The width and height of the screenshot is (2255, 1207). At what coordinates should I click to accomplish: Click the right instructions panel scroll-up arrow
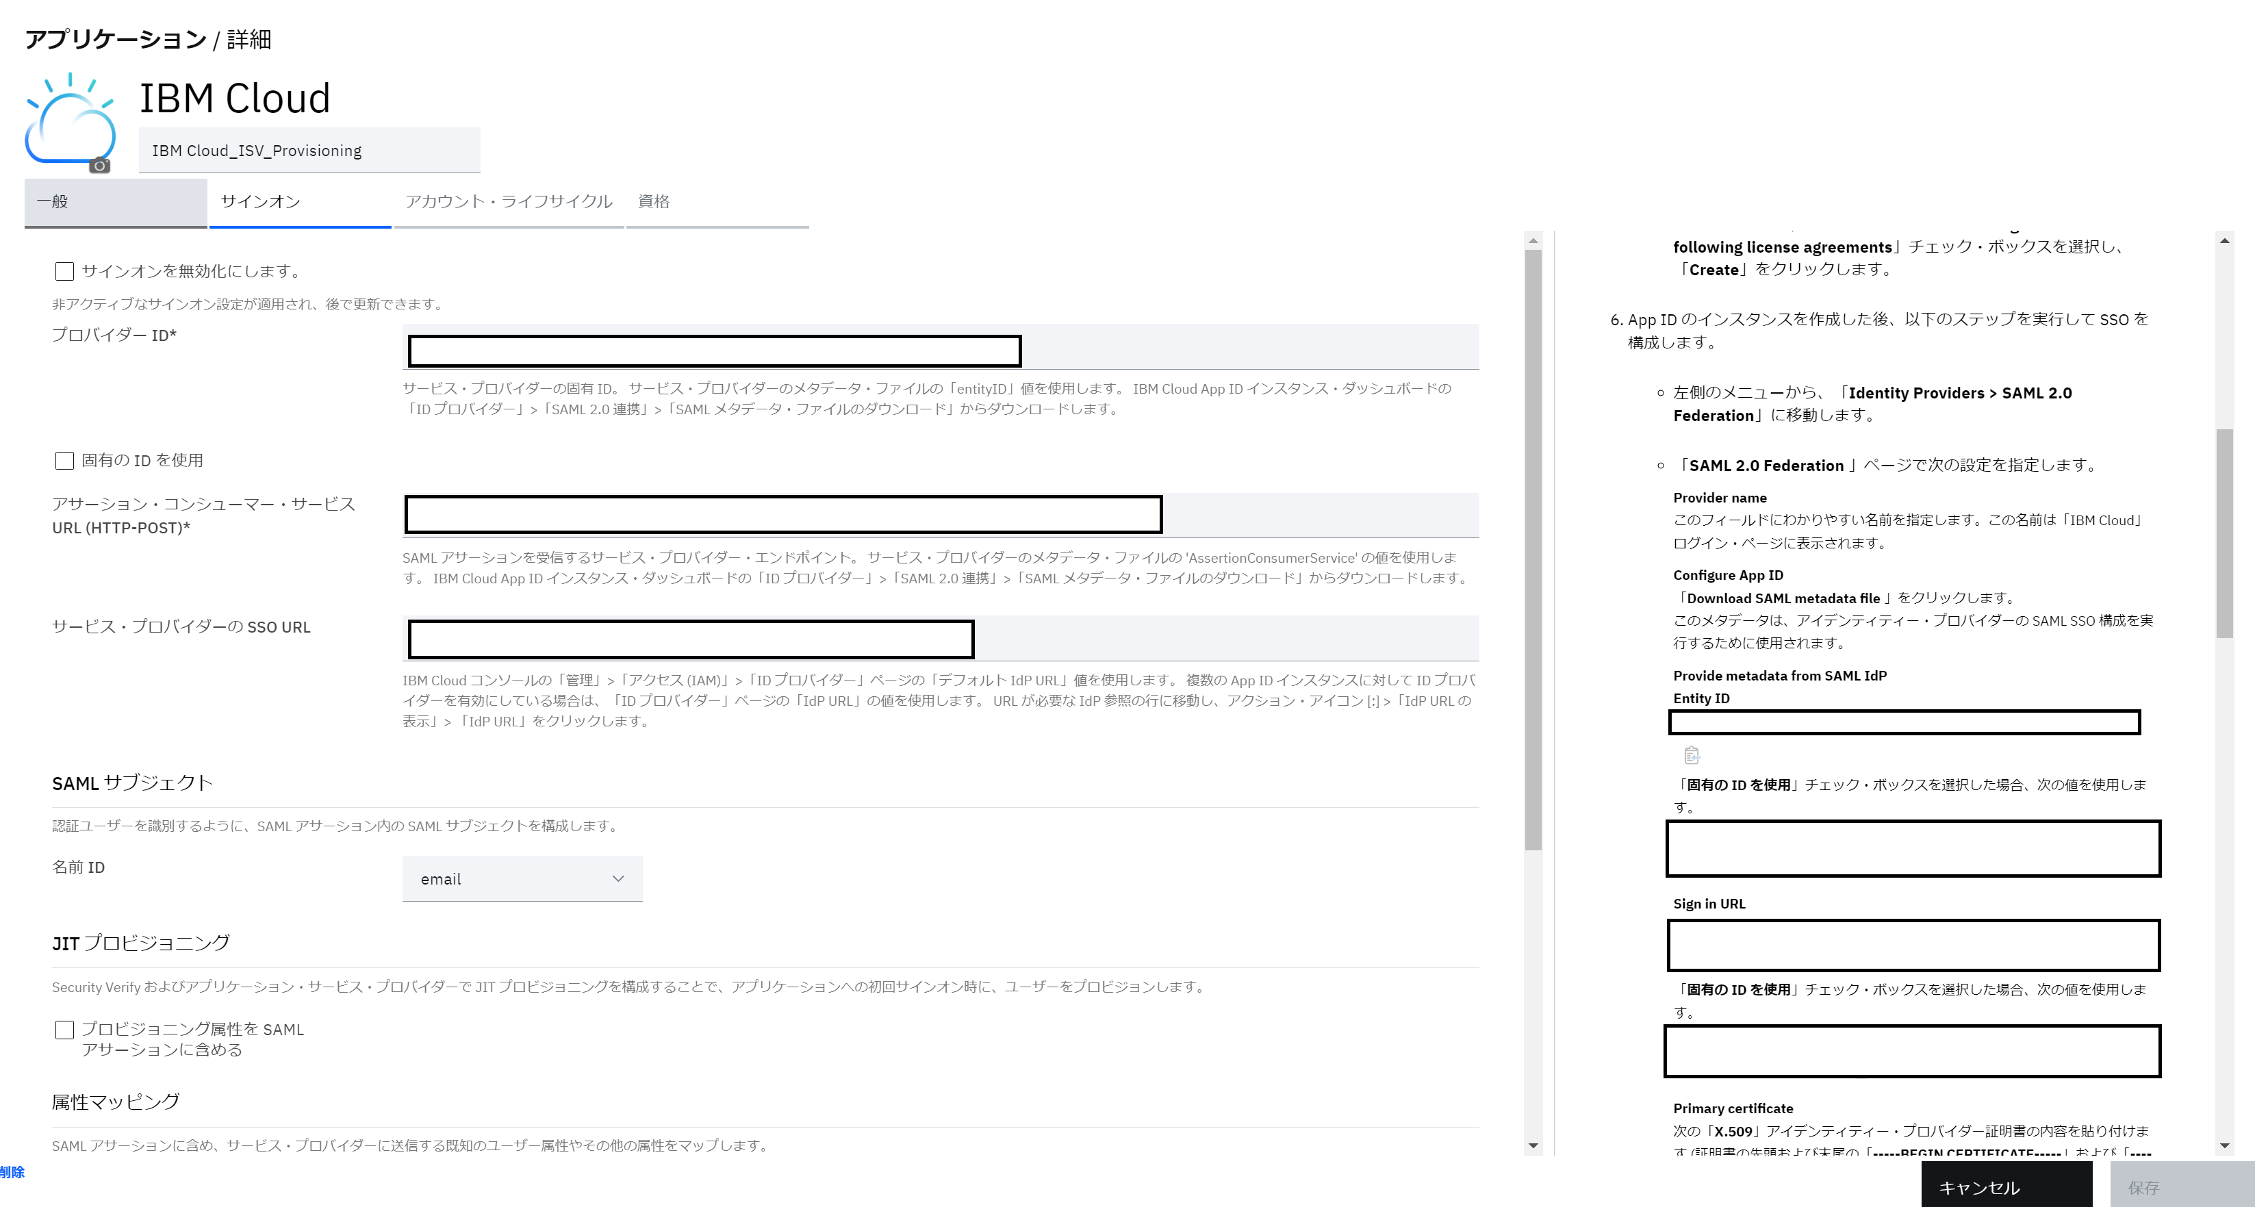2224,241
